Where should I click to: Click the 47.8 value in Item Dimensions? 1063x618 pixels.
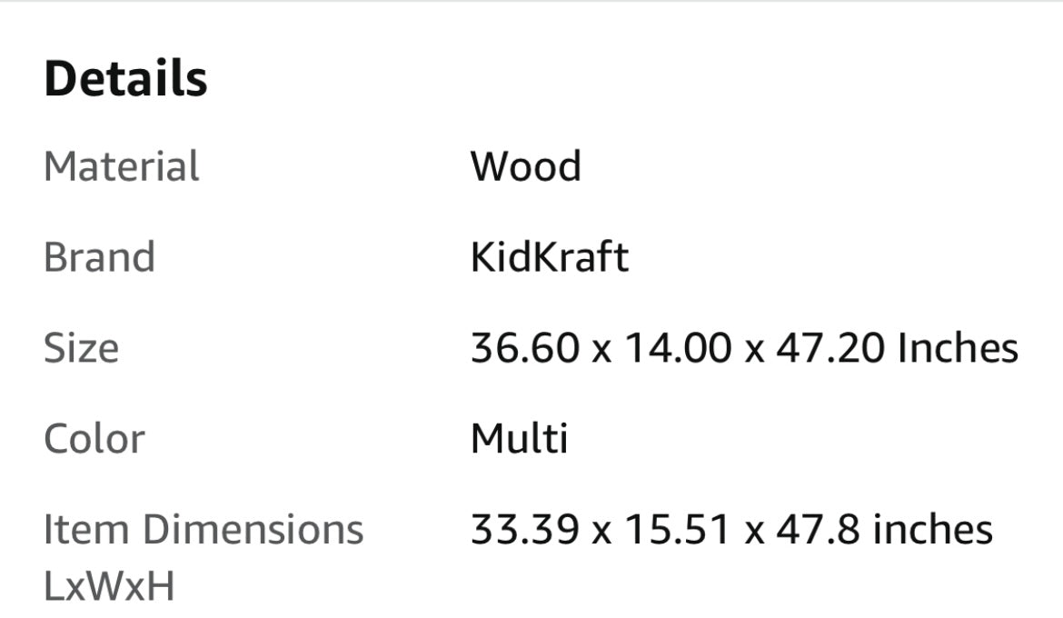point(817,529)
